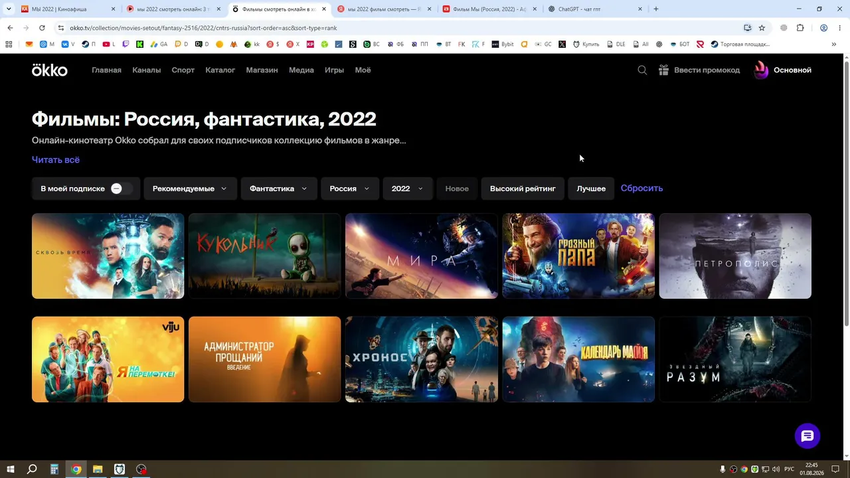Open the tab search dropdown arrow
850x478 pixels.
[9, 9]
